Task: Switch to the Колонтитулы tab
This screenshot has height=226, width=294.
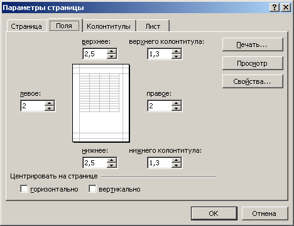Action: click(x=109, y=26)
